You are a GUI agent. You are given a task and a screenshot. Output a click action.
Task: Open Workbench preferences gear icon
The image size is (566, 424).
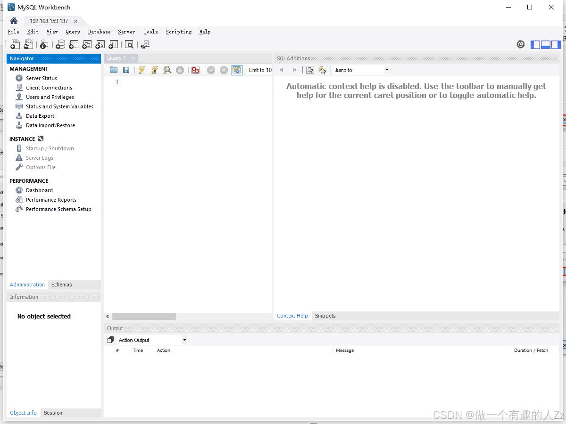(521, 44)
